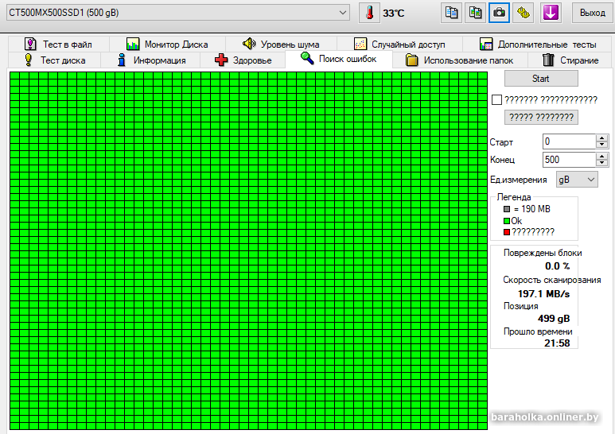This screenshot has width=615, height=434.
Task: Decrease the Конец value with down arrow
Action: pos(602,163)
